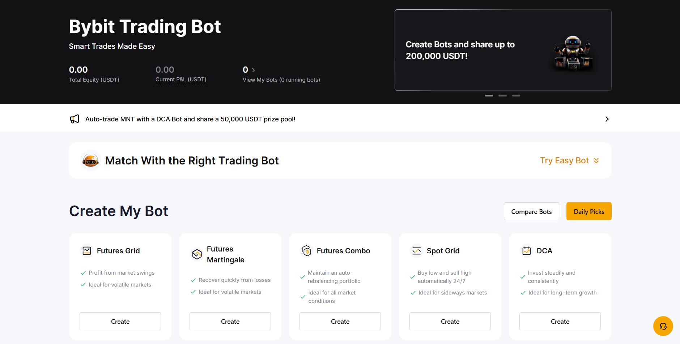
Task: Create a Spot Grid bot
Action: pyautogui.click(x=450, y=321)
